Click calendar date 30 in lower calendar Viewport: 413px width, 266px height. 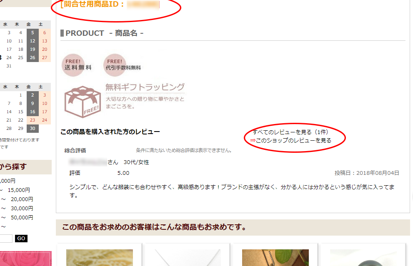click(x=33, y=128)
